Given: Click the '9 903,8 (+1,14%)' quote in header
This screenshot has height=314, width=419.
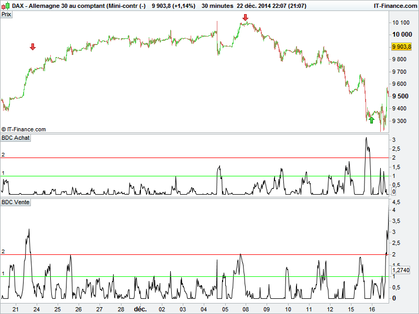Looking at the screenshot, I should 173,6.
